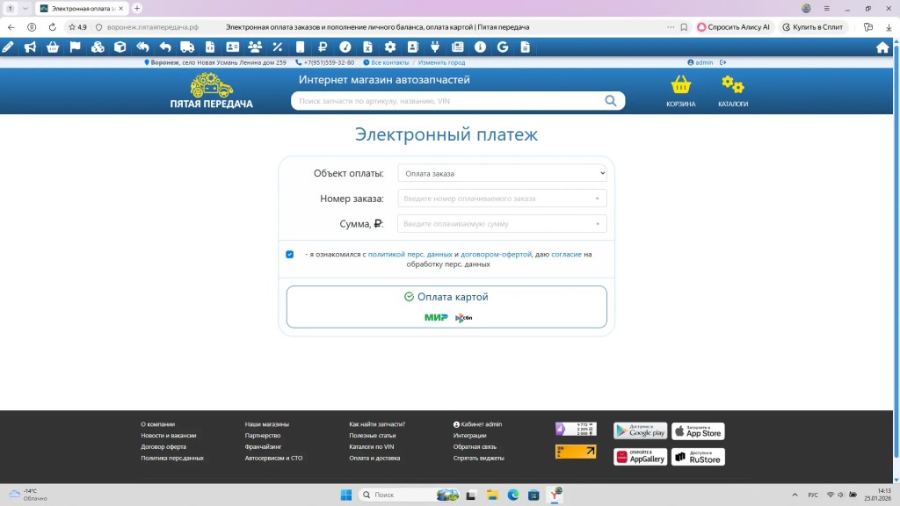The image size is (900, 506).
Task: Click the parts search input field
Action: point(448,101)
